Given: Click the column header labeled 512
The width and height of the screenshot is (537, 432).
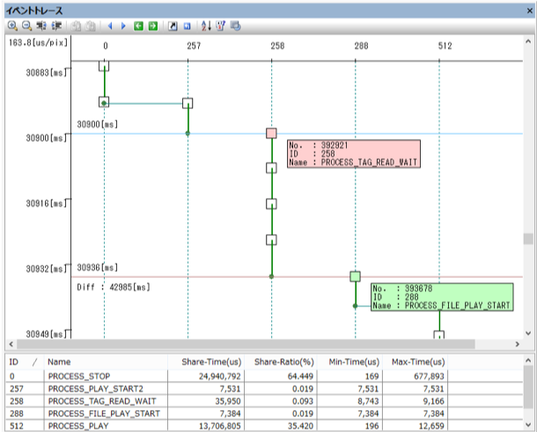Looking at the screenshot, I should [445, 46].
